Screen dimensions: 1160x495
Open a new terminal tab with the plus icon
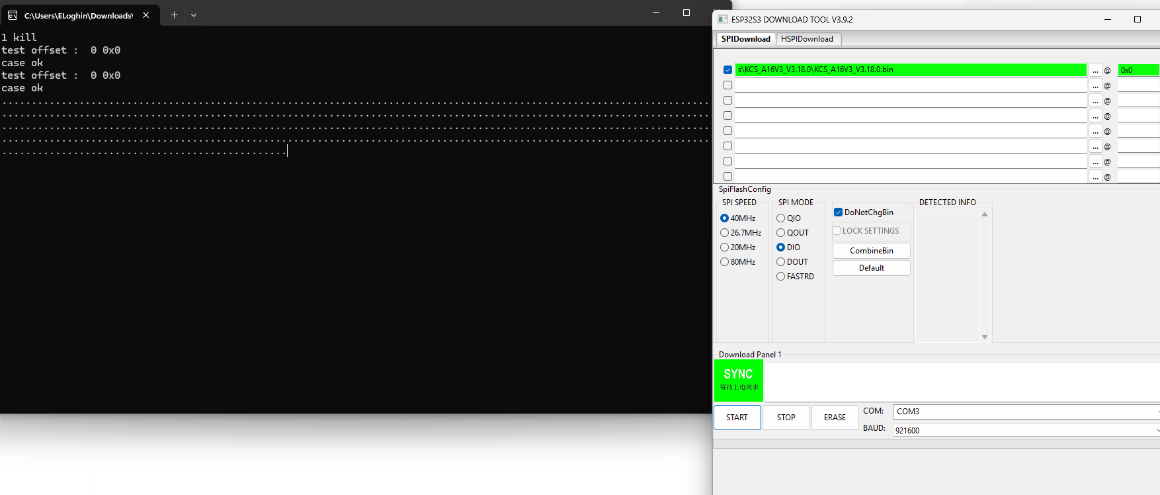click(x=174, y=15)
